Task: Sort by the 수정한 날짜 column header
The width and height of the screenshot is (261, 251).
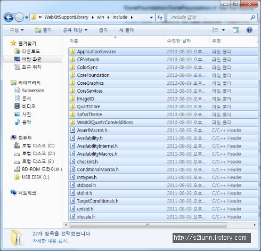Action: (x=179, y=41)
